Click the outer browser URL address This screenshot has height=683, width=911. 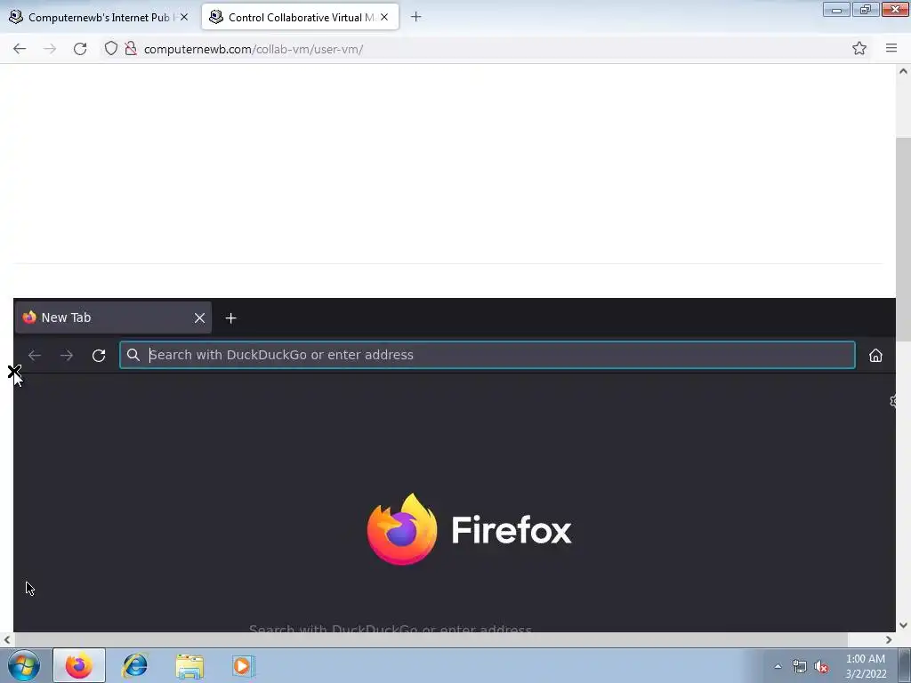tap(254, 50)
